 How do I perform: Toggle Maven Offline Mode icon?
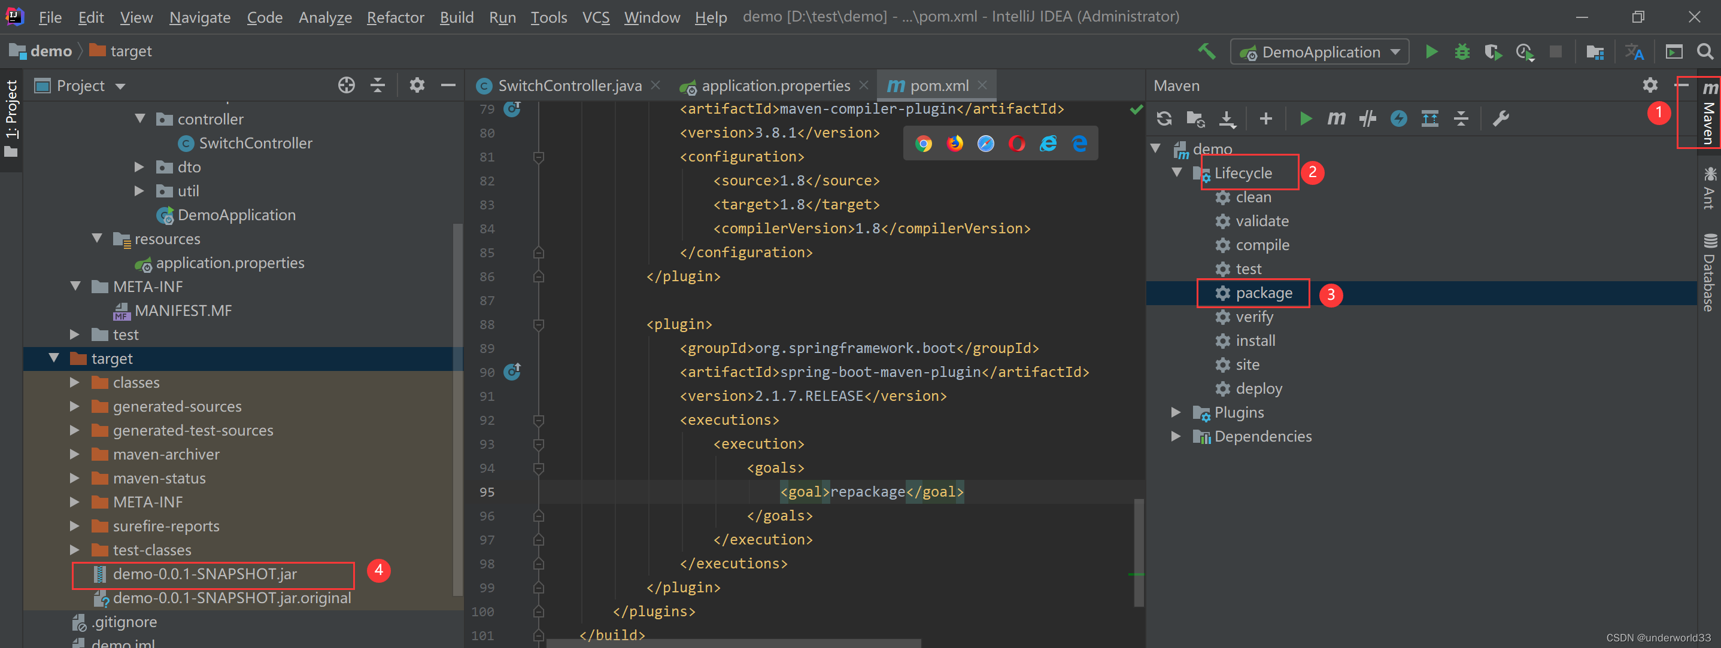1368,119
